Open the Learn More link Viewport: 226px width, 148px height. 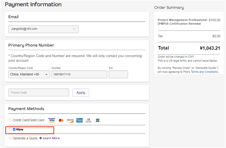tap(51, 138)
